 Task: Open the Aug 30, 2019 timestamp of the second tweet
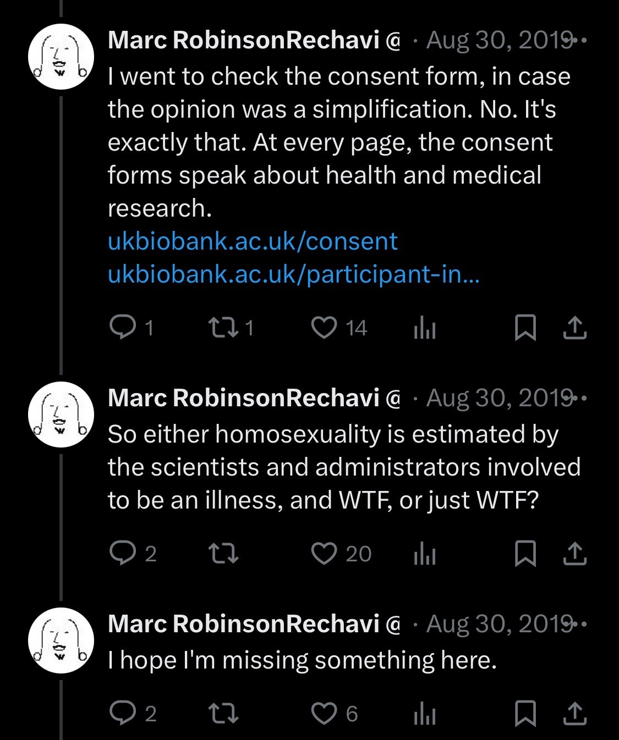click(498, 399)
